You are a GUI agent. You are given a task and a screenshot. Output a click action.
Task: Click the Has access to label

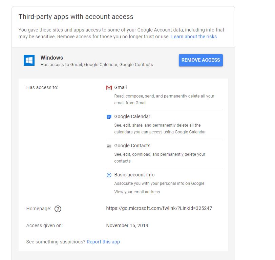point(42,87)
